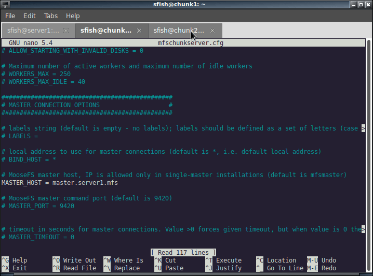Click the local address to use comment
This screenshot has width=373, height=276.
[161, 152]
